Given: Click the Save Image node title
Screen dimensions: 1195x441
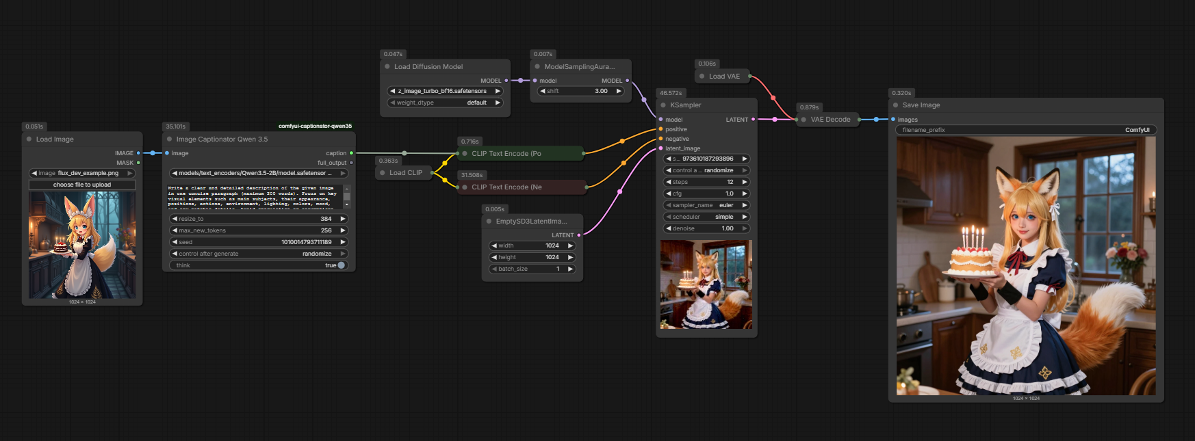Looking at the screenshot, I should pos(921,105).
